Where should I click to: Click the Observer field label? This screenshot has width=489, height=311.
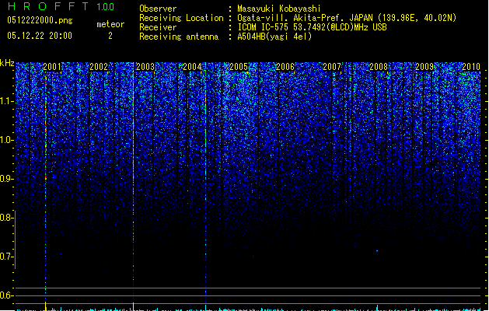(x=158, y=9)
